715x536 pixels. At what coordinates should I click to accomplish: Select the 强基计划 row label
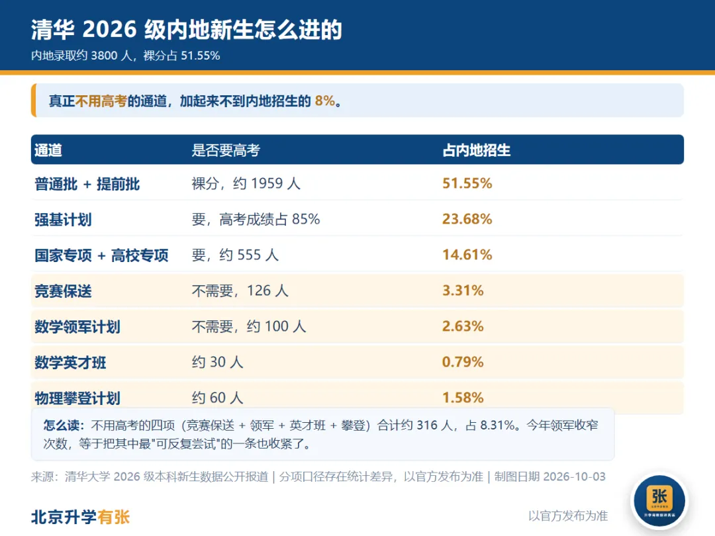coord(63,219)
